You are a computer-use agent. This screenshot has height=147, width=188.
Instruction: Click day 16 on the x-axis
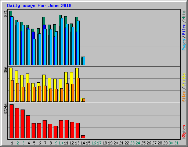pos(94,143)
